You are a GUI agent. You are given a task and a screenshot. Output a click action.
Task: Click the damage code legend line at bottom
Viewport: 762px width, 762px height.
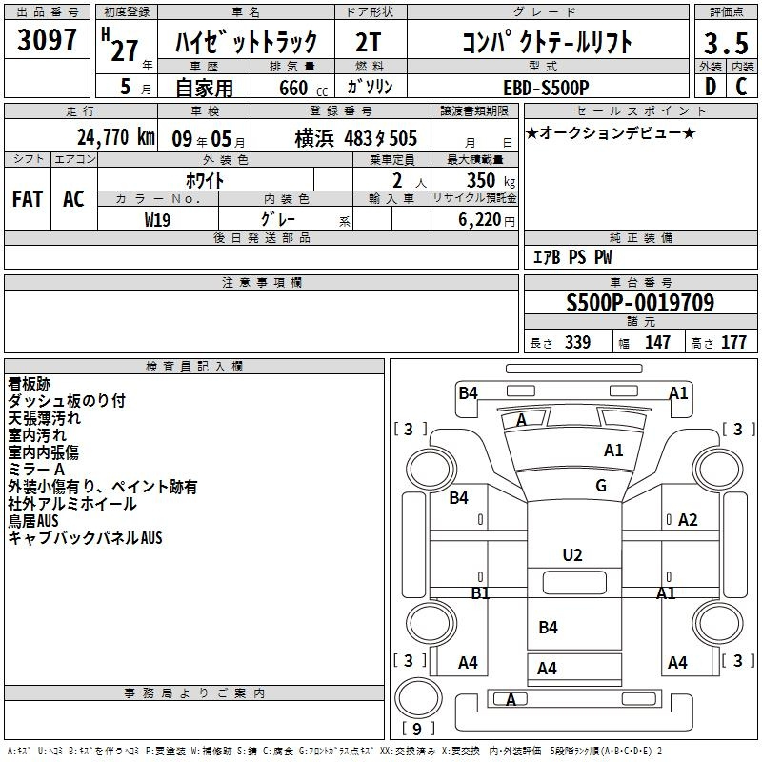334,751
